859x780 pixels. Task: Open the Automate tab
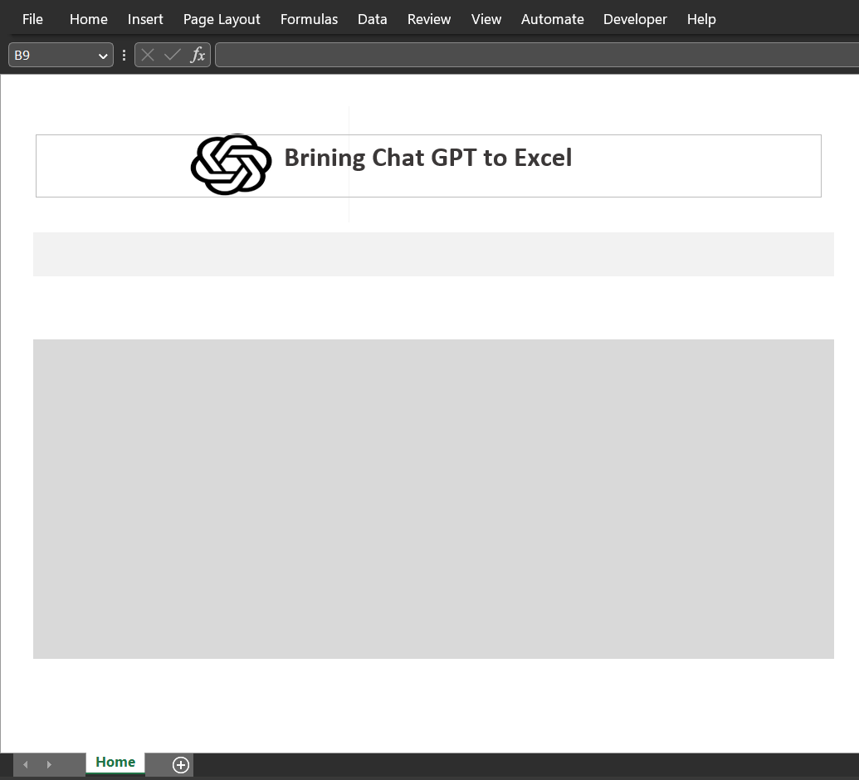click(x=552, y=19)
